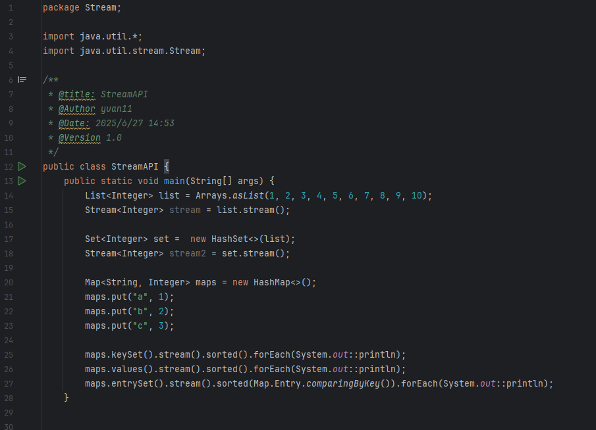The image size is (596, 430).
Task: Click the unused variable stream2
Action: [x=188, y=254]
